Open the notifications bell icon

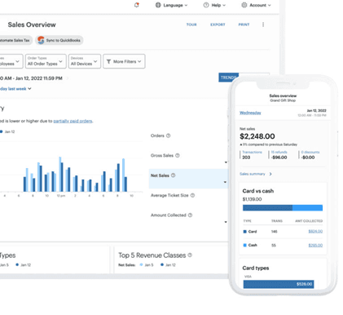coord(137,5)
